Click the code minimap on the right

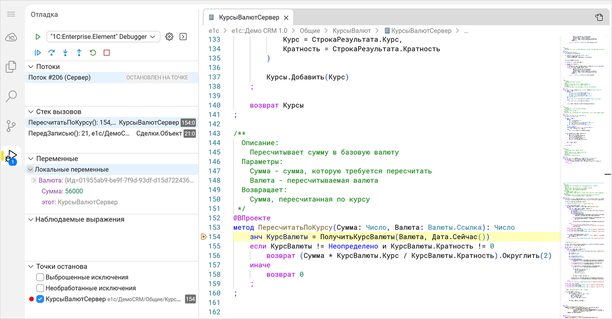coord(583,176)
